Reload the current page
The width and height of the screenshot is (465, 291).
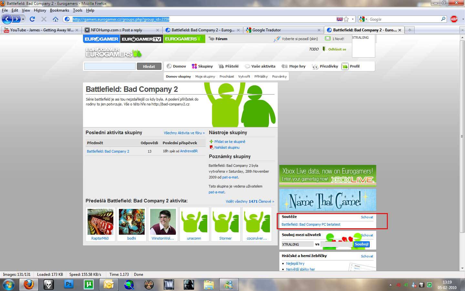click(32, 19)
